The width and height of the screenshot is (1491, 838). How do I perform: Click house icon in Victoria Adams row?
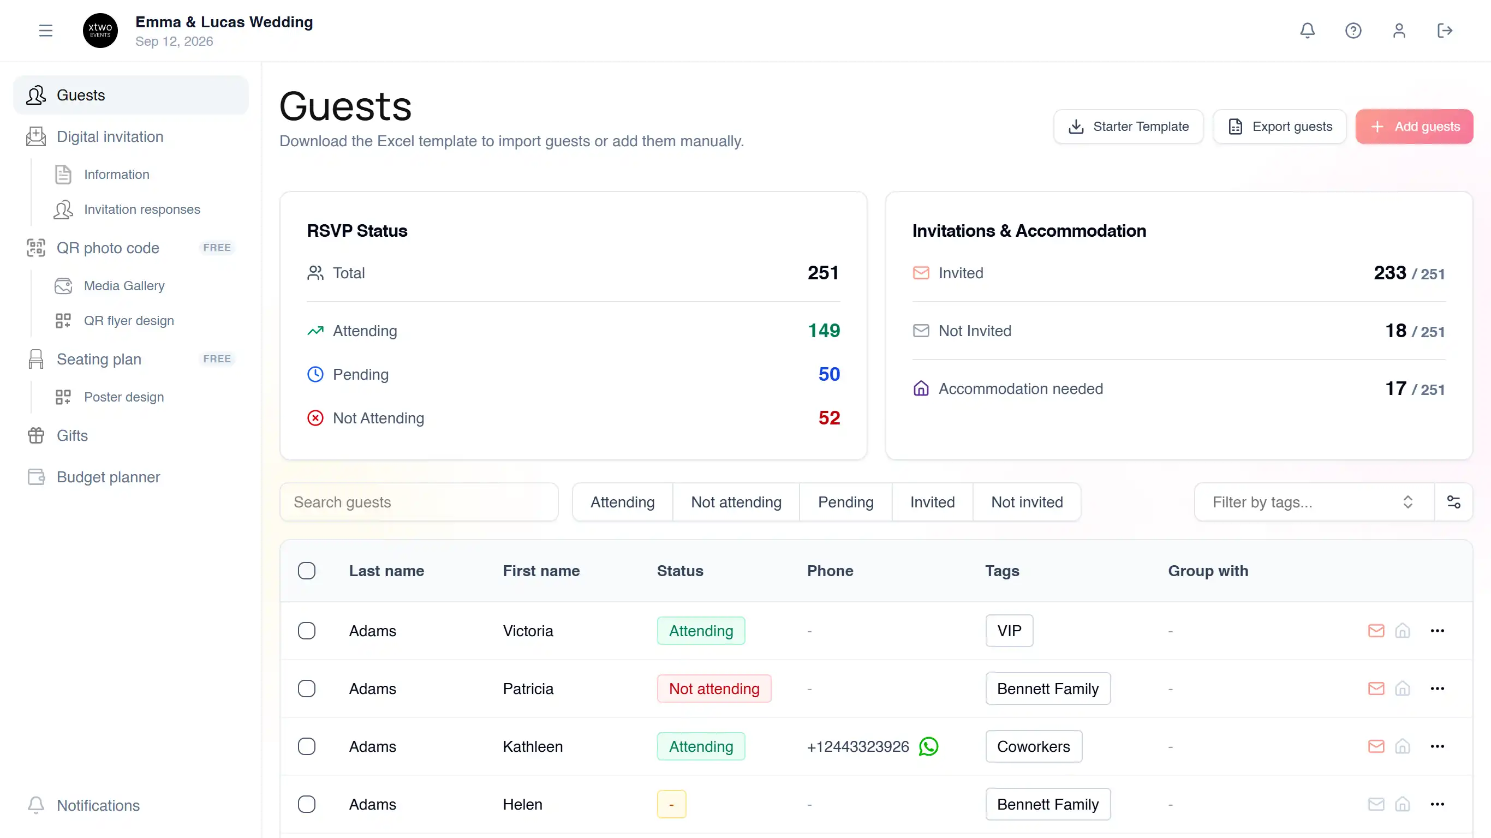(1402, 630)
